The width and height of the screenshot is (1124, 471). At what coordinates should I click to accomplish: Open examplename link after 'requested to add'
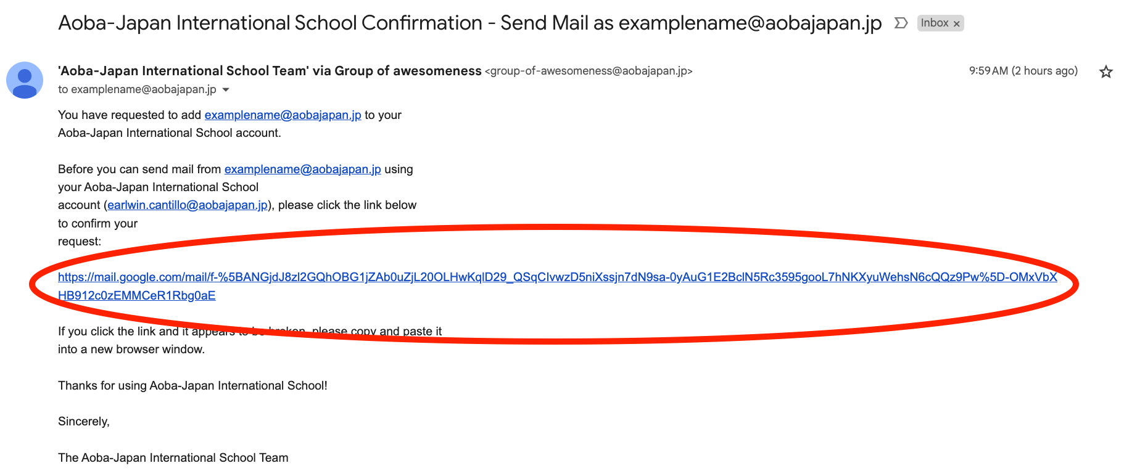point(283,115)
